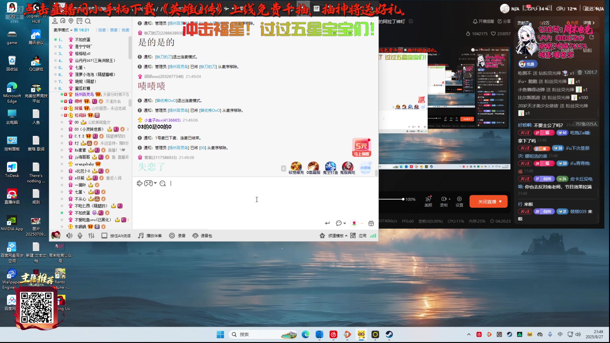Screen dimensions: 610x343
Task: Adjust the volume slider at 100%
Action: [403, 199]
